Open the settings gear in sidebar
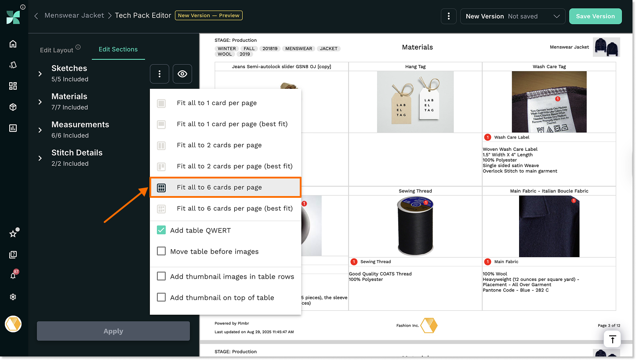 point(13,297)
